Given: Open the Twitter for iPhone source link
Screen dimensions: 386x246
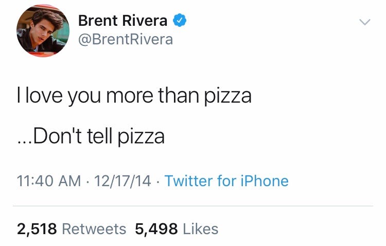Looking at the screenshot, I should (226, 181).
